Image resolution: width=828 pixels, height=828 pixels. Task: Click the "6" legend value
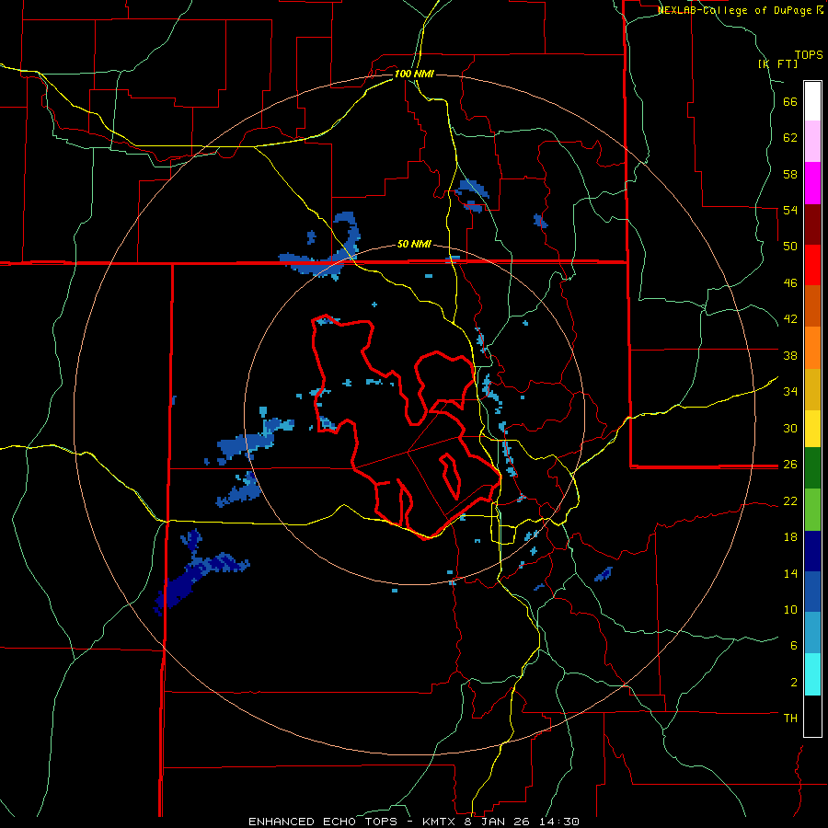(794, 646)
